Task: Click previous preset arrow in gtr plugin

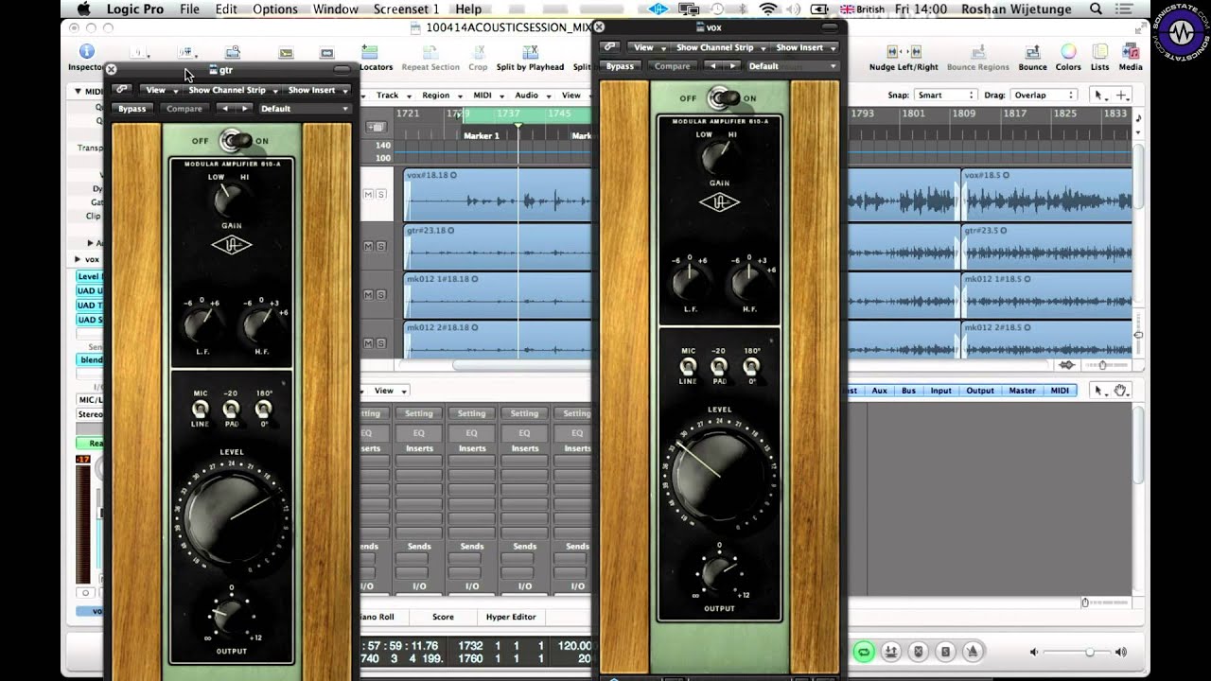Action: pyautogui.click(x=224, y=109)
